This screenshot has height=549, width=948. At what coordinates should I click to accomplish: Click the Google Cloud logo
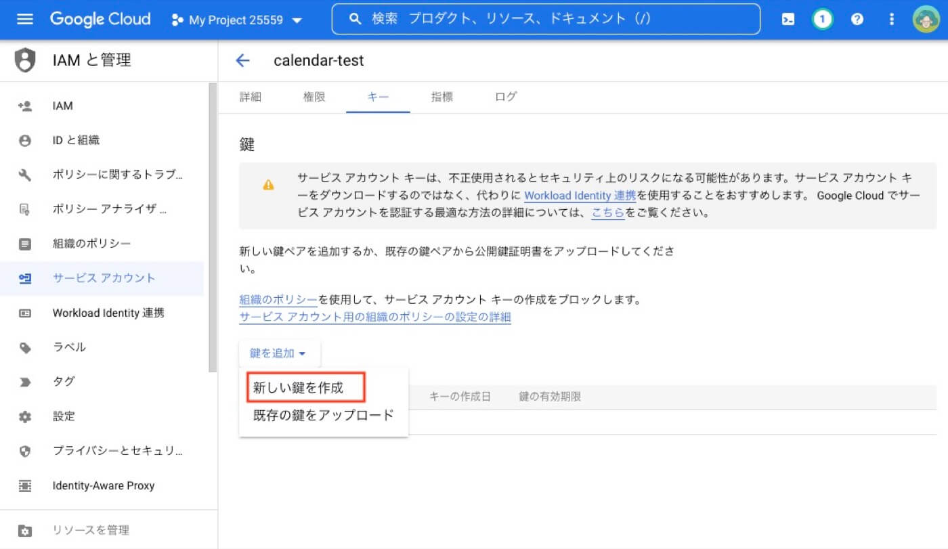pyautogui.click(x=100, y=20)
